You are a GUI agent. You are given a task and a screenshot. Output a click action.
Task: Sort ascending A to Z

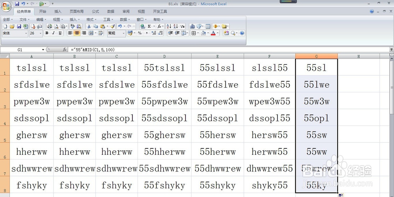pyautogui.click(x=169, y=26)
